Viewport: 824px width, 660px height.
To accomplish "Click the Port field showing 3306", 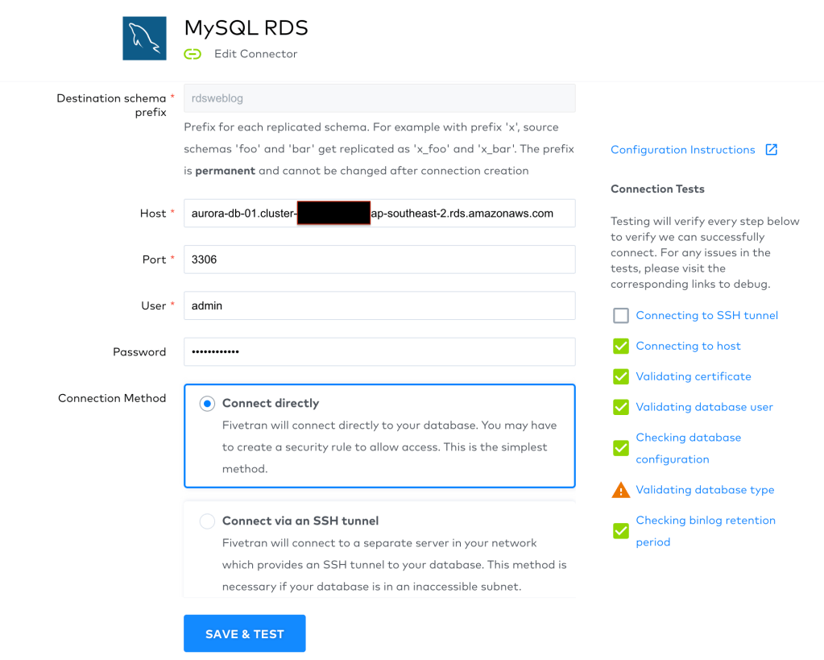I will [379, 259].
